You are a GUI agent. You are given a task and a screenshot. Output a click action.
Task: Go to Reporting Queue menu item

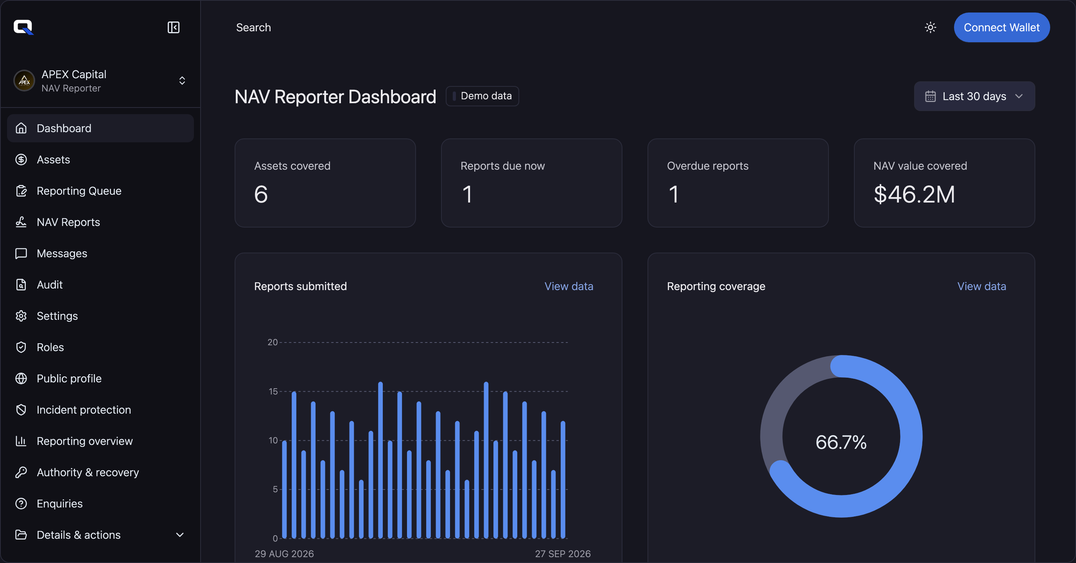coord(100,191)
